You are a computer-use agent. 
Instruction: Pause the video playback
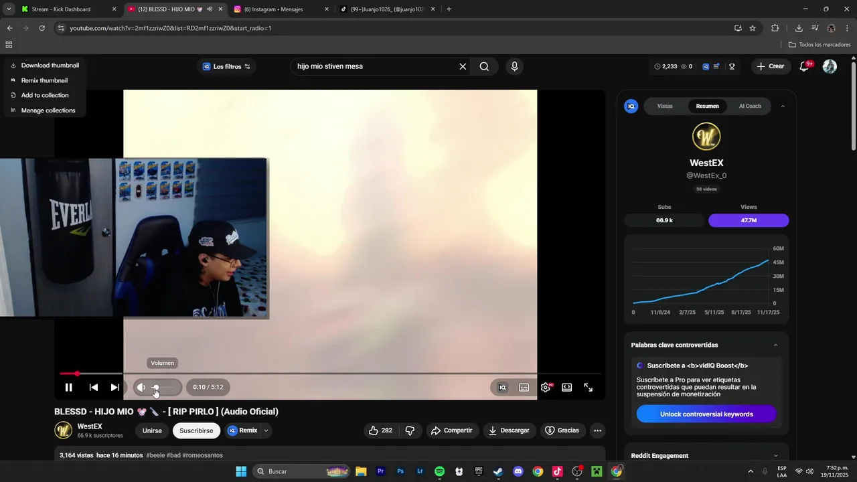(x=68, y=387)
